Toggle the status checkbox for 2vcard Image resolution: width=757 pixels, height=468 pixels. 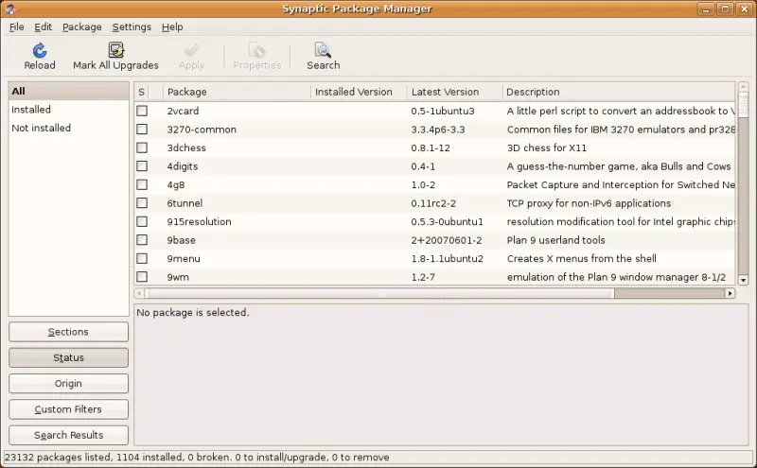(x=142, y=111)
